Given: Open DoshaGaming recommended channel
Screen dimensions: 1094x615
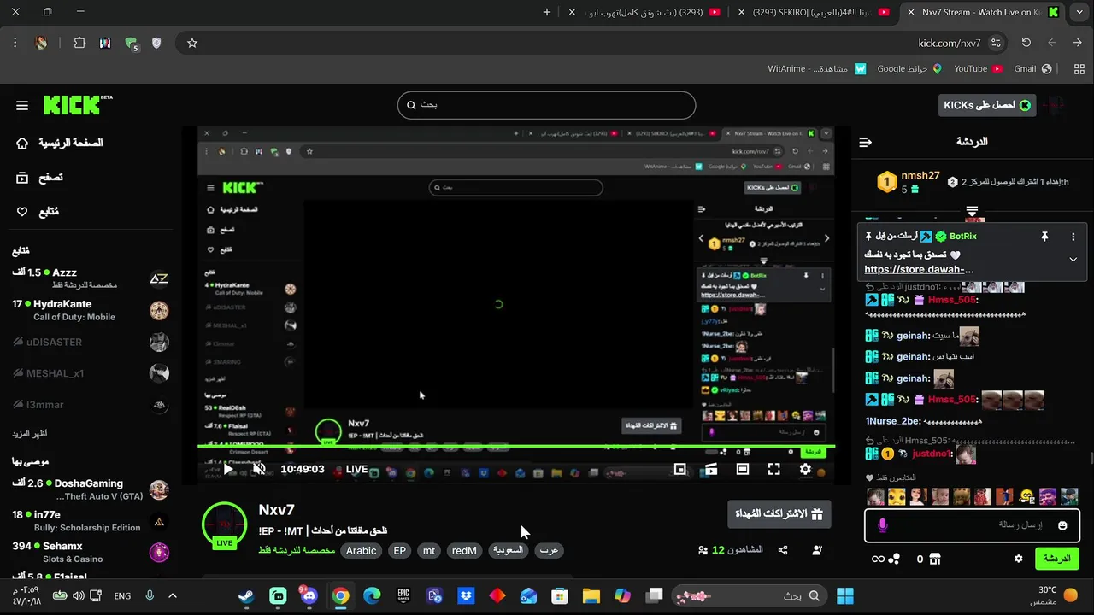Looking at the screenshot, I should pyautogui.click(x=91, y=489).
